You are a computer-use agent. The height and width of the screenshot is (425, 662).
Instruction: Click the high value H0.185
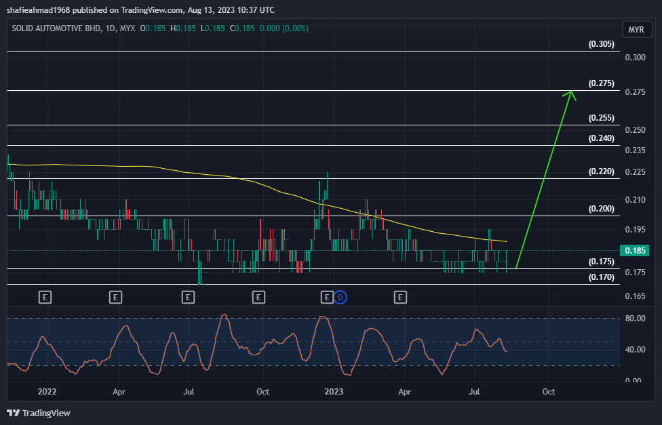click(x=183, y=28)
